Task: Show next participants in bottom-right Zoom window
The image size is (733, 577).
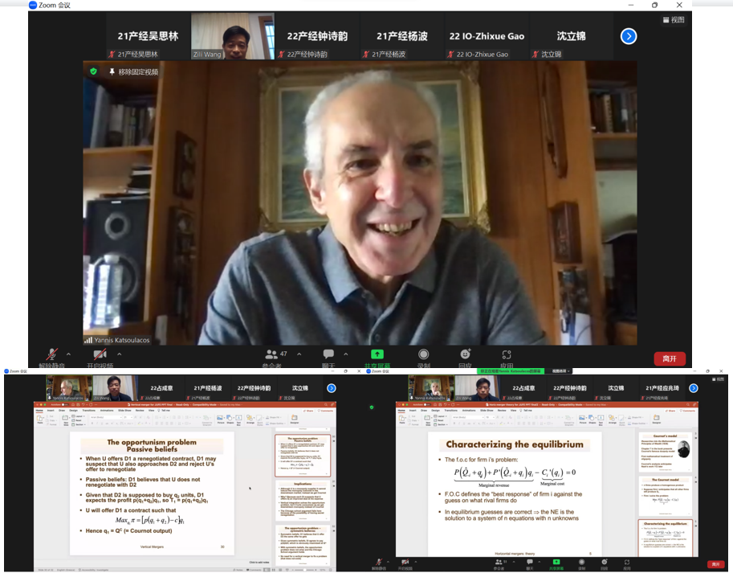Action: point(694,388)
